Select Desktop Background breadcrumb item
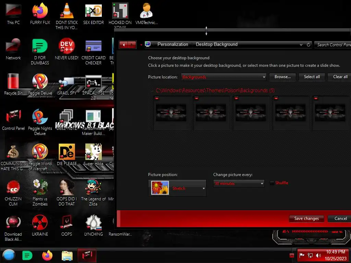The width and height of the screenshot is (351, 263). click(x=217, y=44)
